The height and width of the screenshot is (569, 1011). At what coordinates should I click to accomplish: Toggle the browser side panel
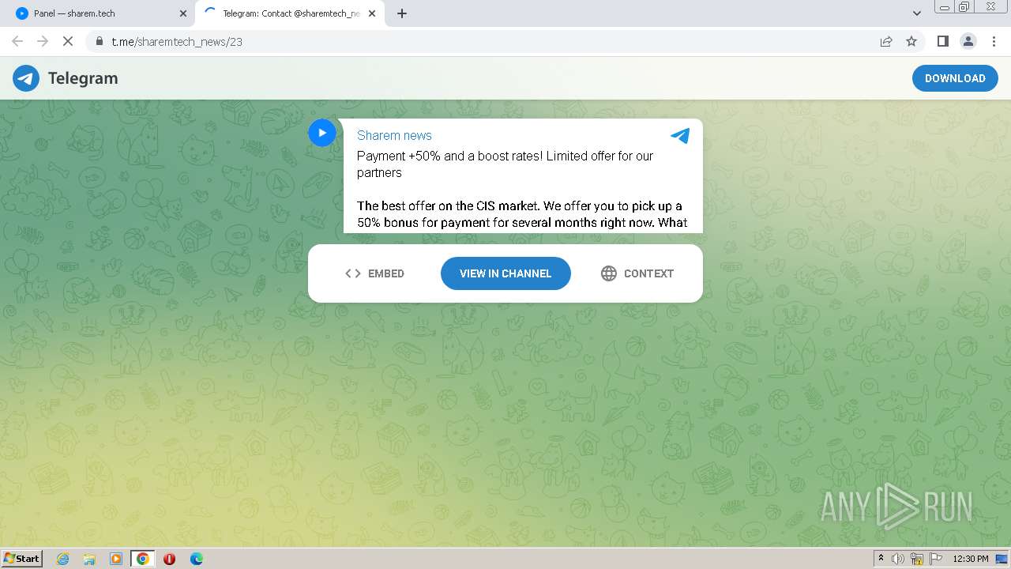[942, 41]
